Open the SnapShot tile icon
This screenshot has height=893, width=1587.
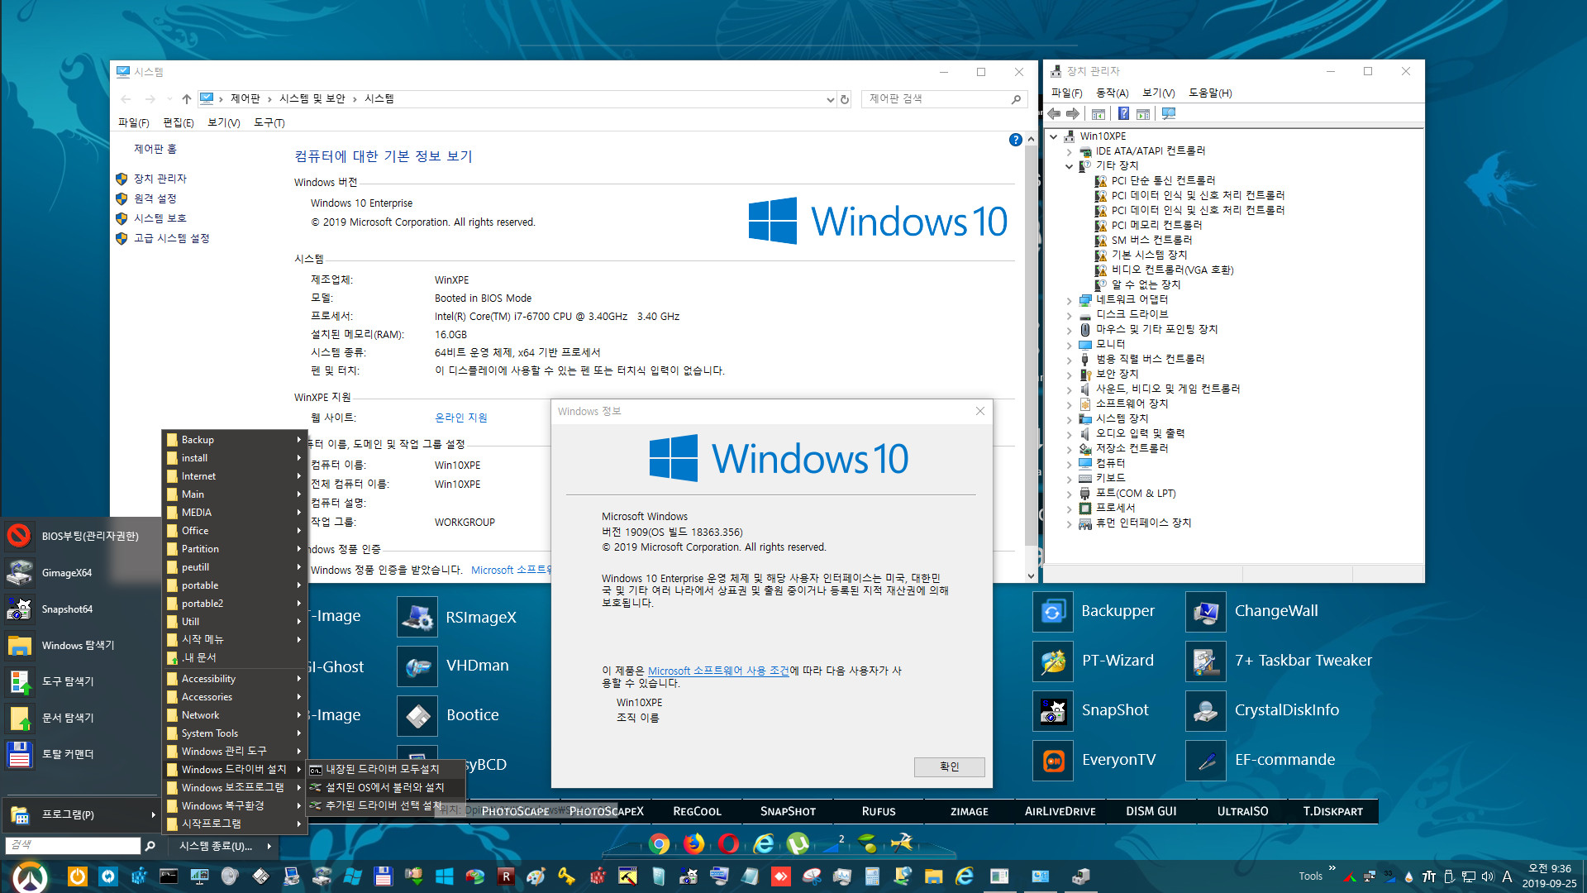pos(1052,711)
